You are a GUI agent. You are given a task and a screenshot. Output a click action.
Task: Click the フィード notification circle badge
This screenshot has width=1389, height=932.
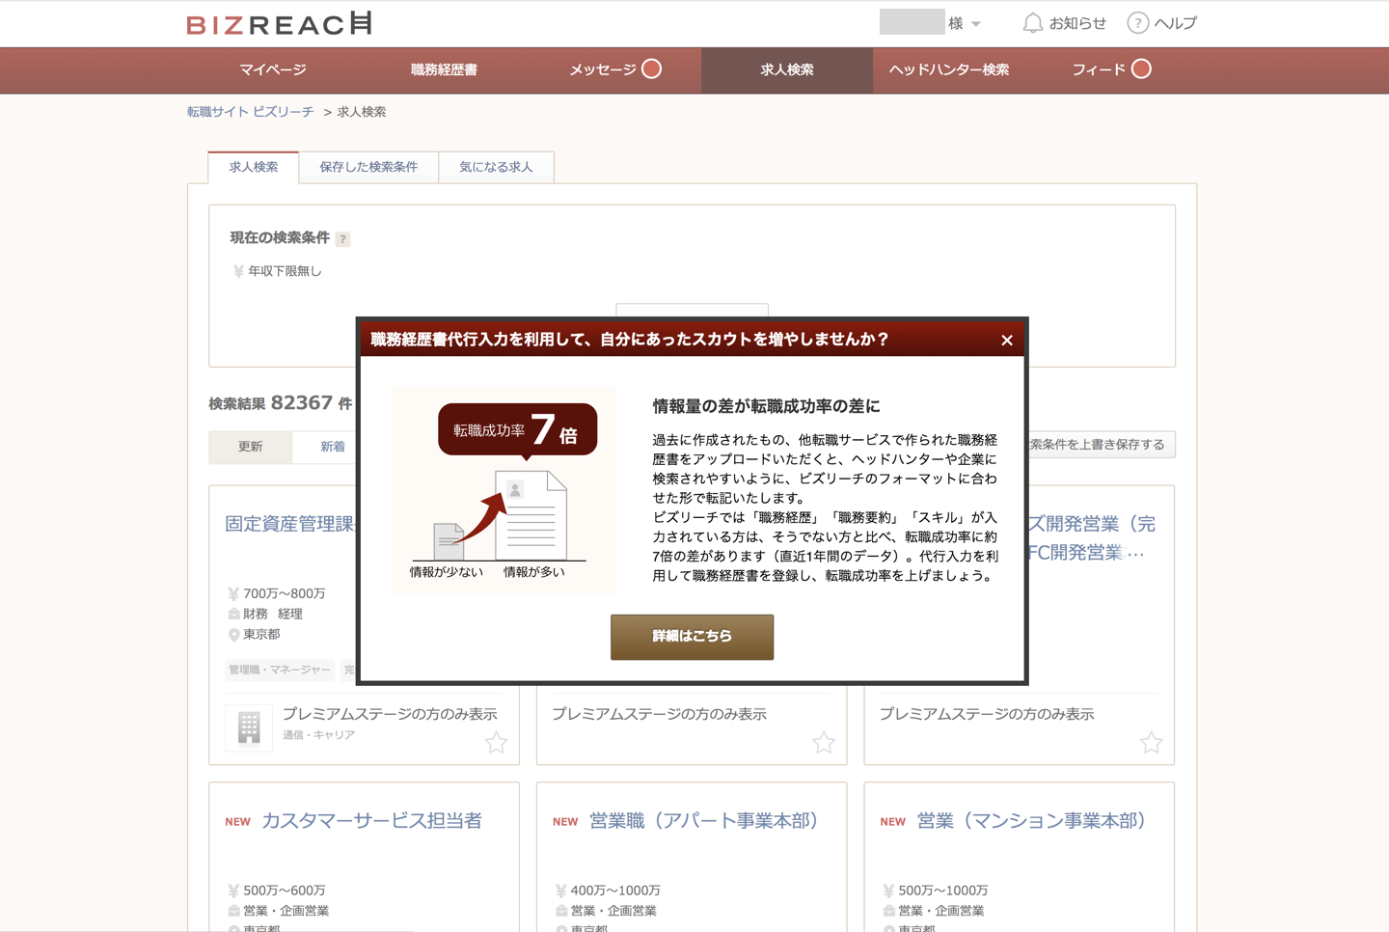coord(1141,69)
